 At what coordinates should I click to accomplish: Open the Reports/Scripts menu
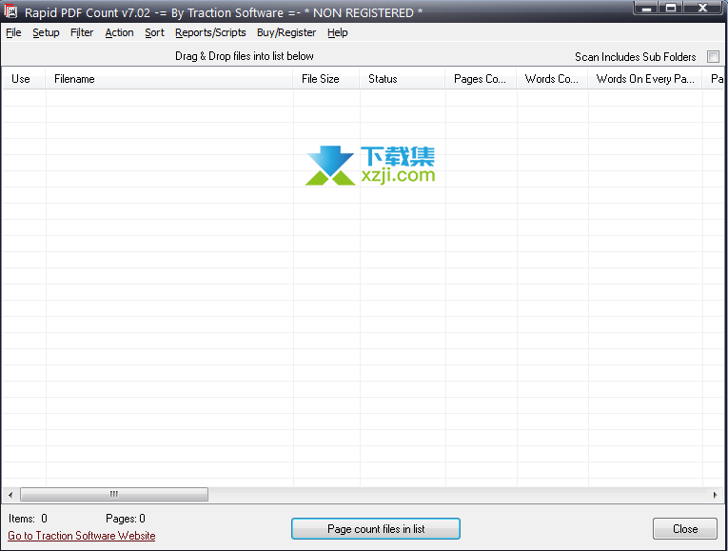pos(210,33)
